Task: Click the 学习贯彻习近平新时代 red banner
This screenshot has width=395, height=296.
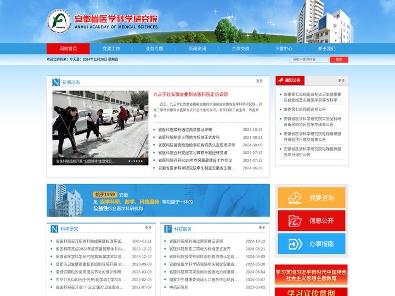Action: coord(311,275)
